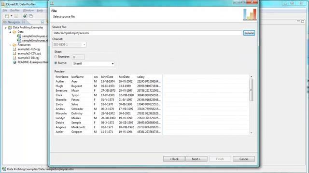Click the greyed Save toolbar icon

[x=16, y=16]
